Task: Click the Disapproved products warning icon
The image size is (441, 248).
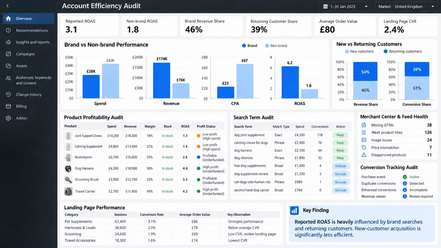Action: [364, 155]
